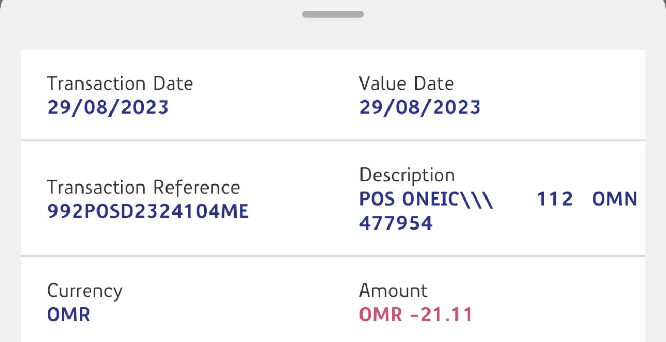Click the divider line above the Currency row

[x=332, y=256]
